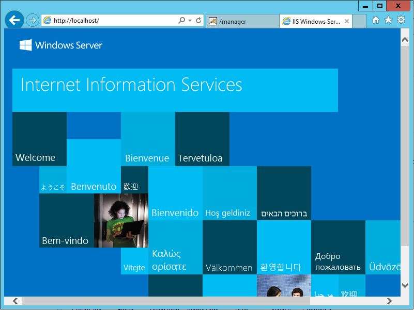Open Favorites with the star icon
Image resolution: width=414 pixels, height=310 pixels.
(x=388, y=20)
